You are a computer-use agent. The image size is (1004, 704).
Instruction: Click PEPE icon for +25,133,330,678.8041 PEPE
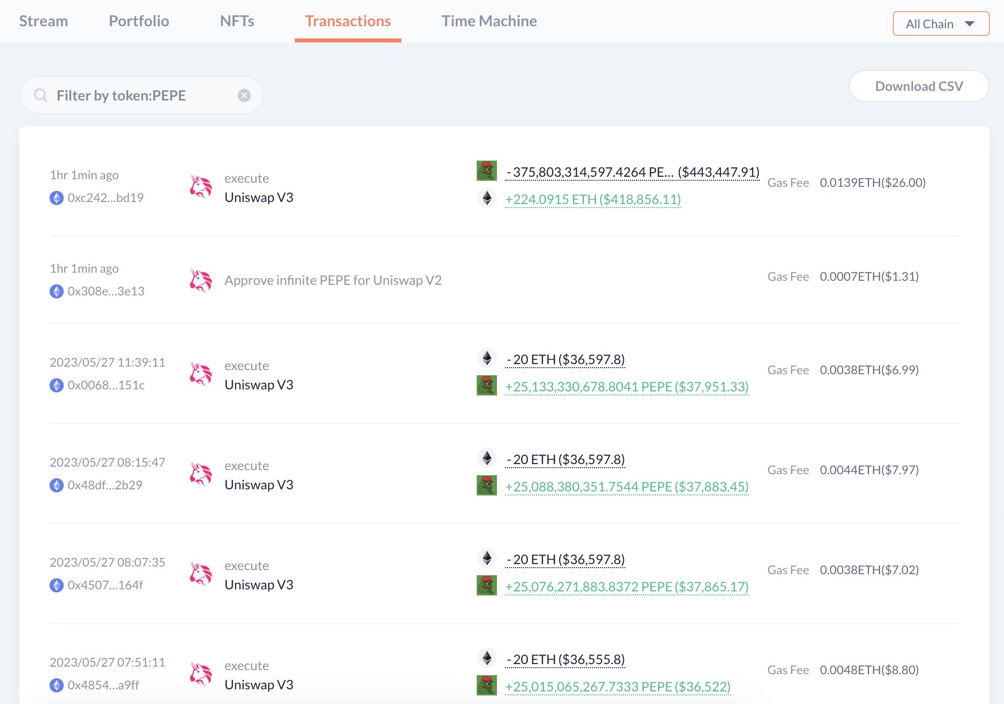(487, 385)
